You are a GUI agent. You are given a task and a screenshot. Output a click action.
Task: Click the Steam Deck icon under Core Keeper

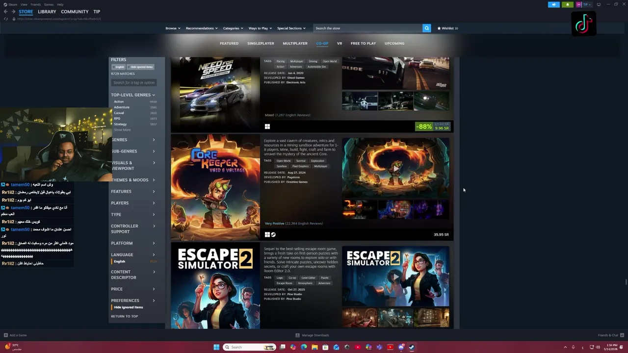coord(273,234)
